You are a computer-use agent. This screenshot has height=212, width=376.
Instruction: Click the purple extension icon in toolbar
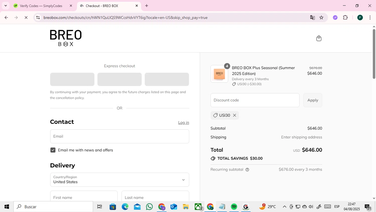coord(335,18)
